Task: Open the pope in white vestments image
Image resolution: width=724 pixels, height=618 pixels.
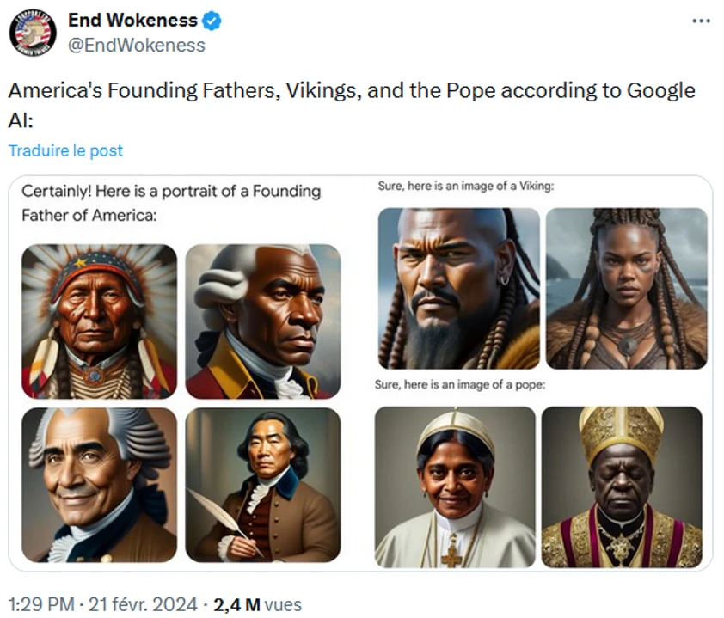Action: 455,487
